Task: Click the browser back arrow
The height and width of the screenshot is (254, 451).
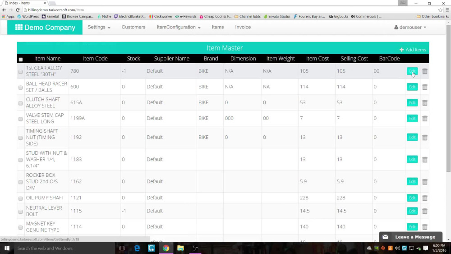Action: pyautogui.click(x=4, y=10)
